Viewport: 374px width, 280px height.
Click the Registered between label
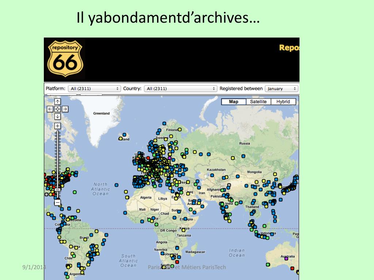pyautogui.click(x=241, y=88)
